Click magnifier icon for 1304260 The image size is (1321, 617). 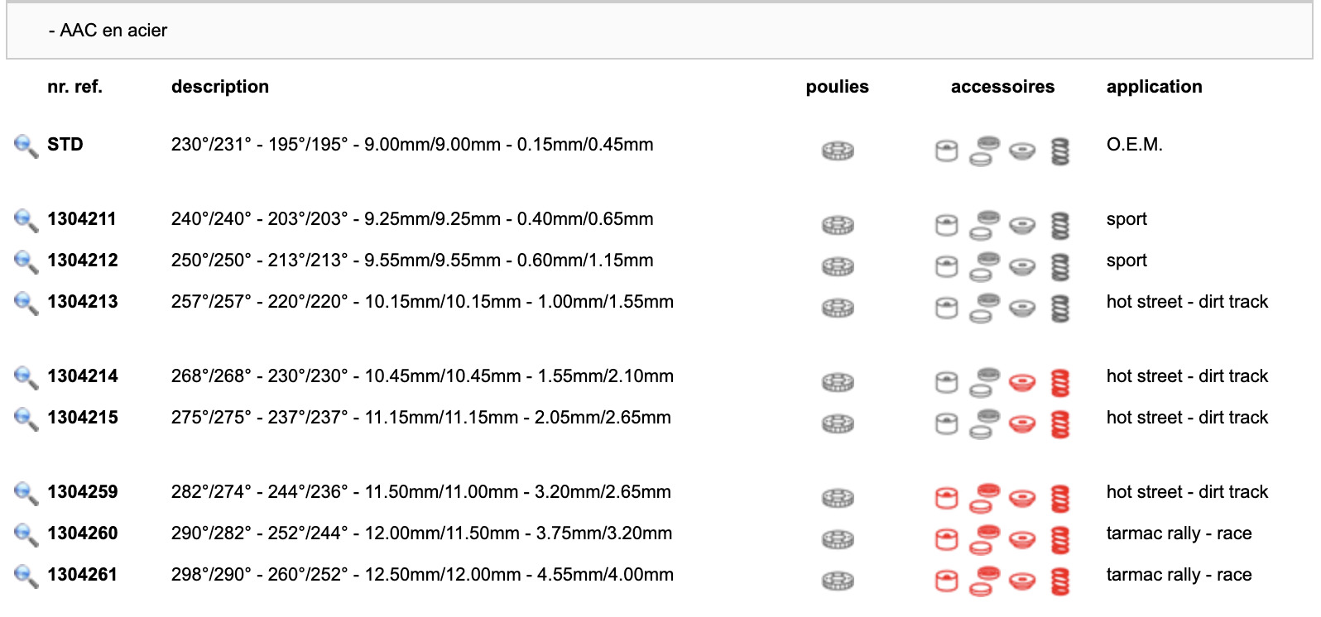coord(26,534)
